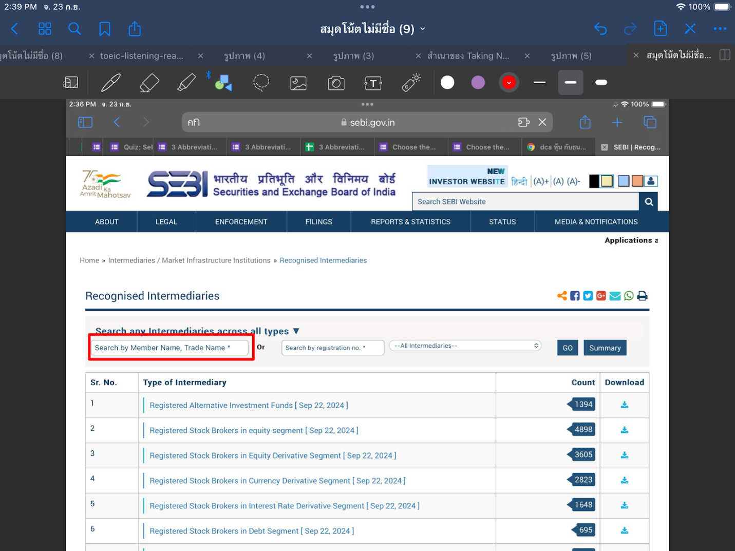Open the three-dot more options menu
Screen dimensions: 735x551
coord(720,29)
